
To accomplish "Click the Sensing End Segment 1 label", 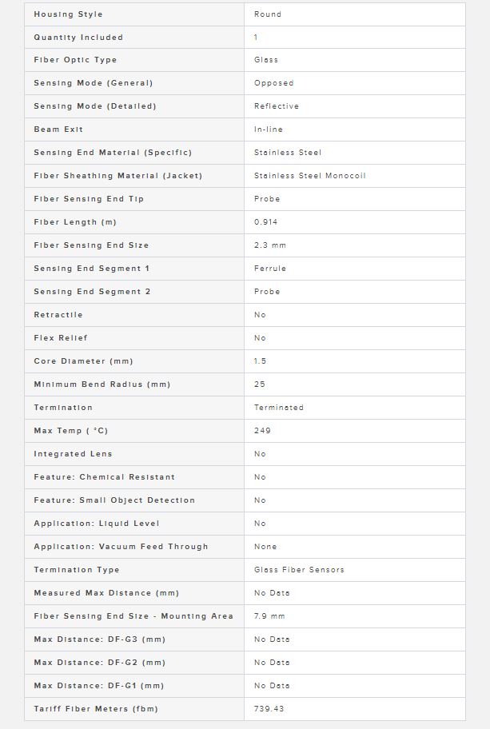I will click(x=92, y=269).
